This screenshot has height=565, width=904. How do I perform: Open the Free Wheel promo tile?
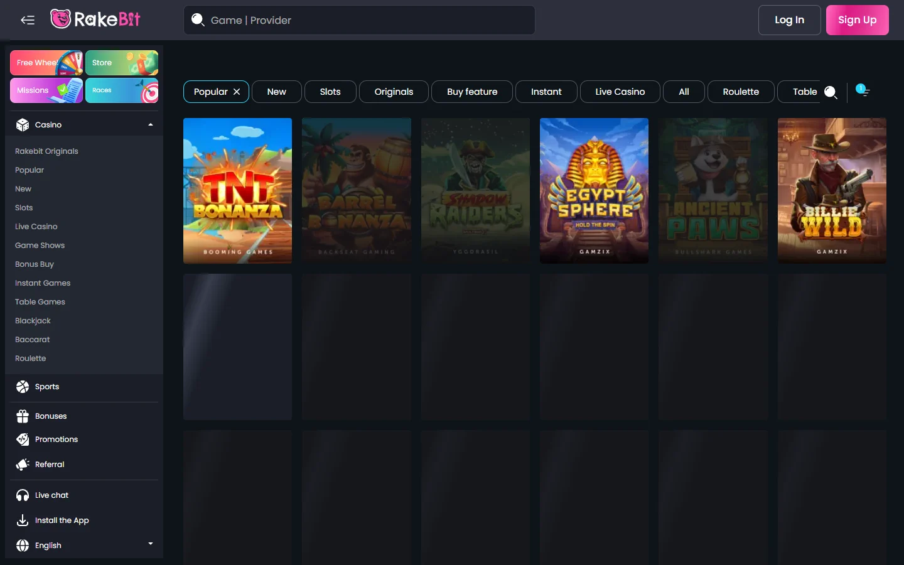tap(46, 63)
